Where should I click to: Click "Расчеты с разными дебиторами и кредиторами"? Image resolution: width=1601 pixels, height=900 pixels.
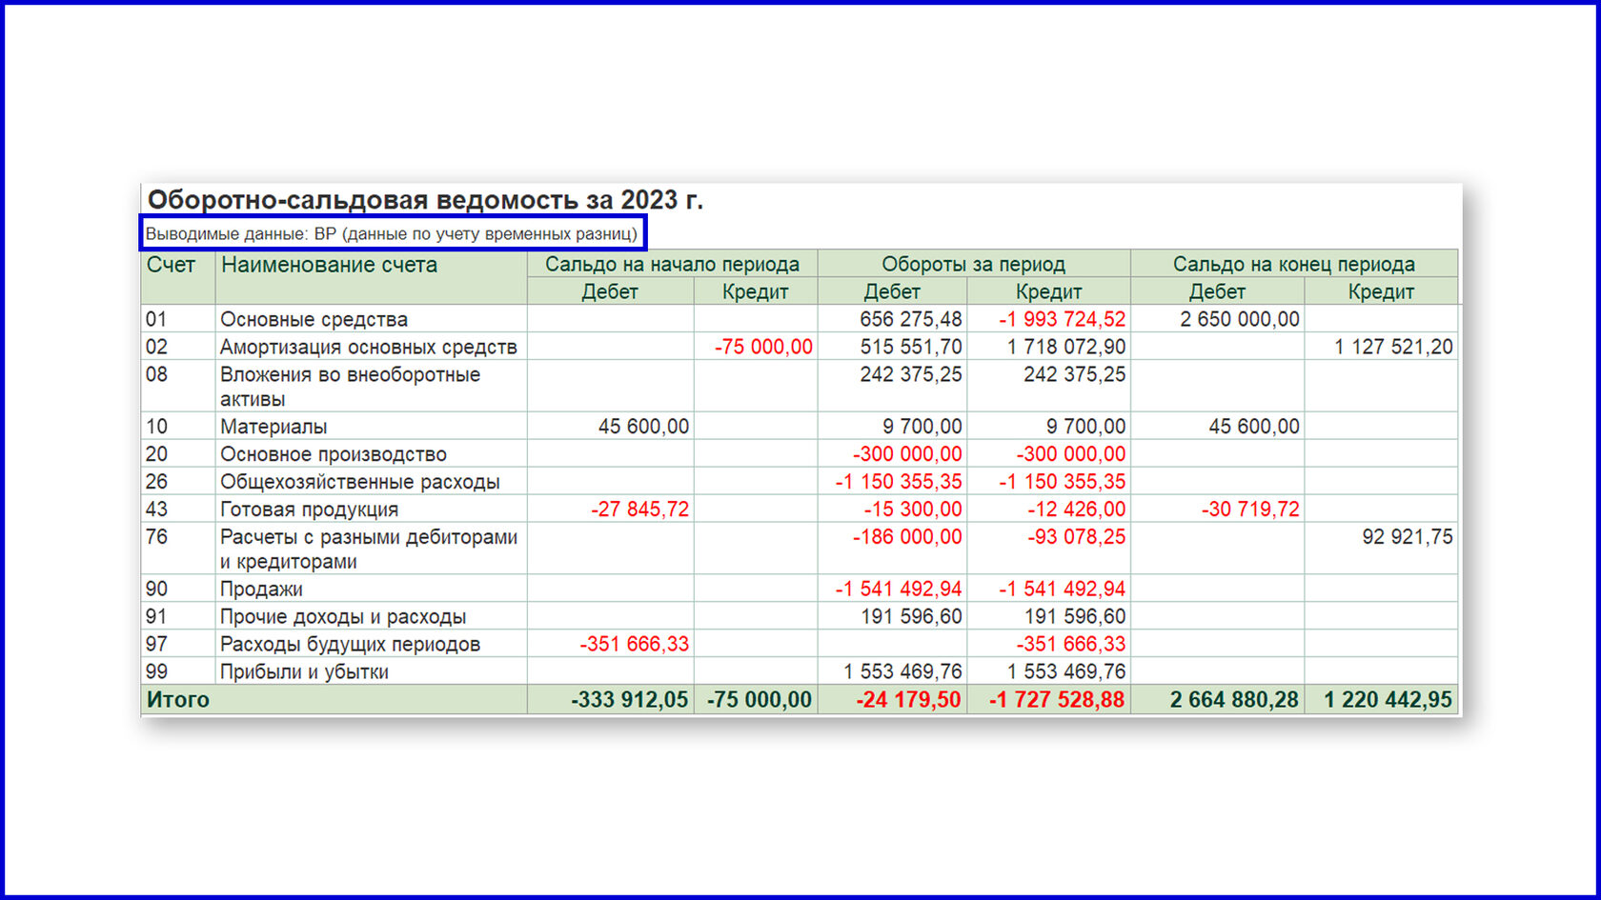368,549
